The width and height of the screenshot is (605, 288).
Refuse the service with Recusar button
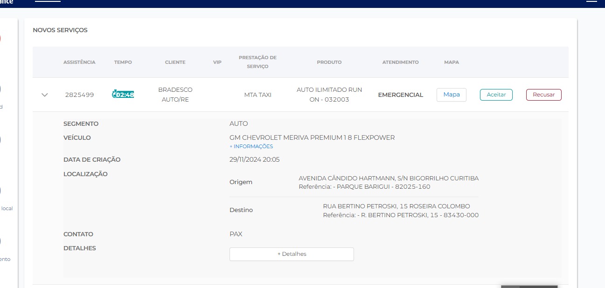[x=543, y=95]
